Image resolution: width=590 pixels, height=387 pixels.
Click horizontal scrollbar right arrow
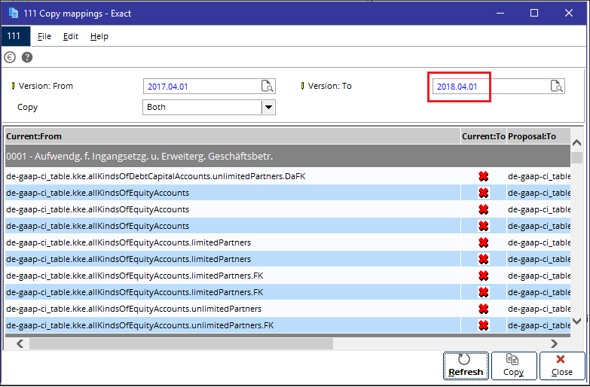(554, 343)
